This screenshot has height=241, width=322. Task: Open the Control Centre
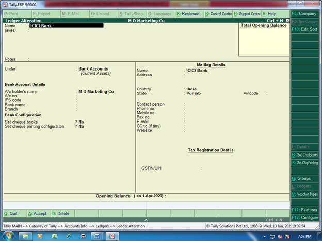218,14
